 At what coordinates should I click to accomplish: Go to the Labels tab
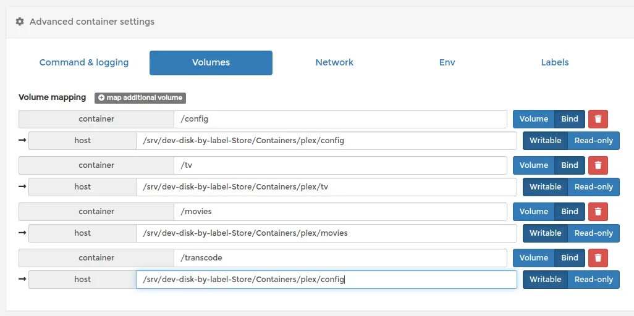tap(554, 62)
